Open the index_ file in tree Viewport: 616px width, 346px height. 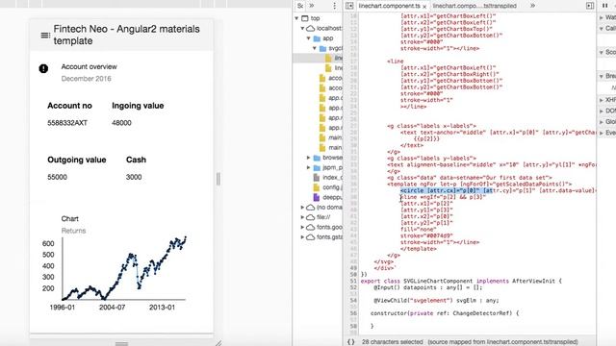point(327,177)
